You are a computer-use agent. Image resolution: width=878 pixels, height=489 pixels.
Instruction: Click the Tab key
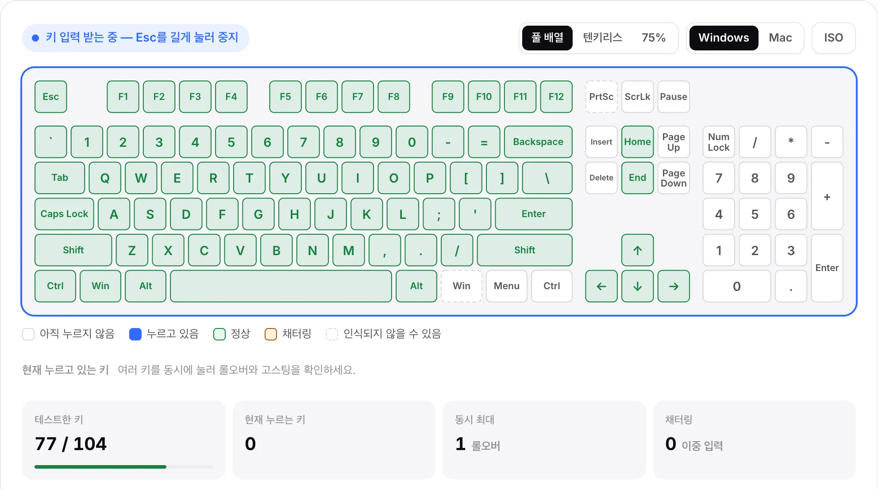(59, 178)
